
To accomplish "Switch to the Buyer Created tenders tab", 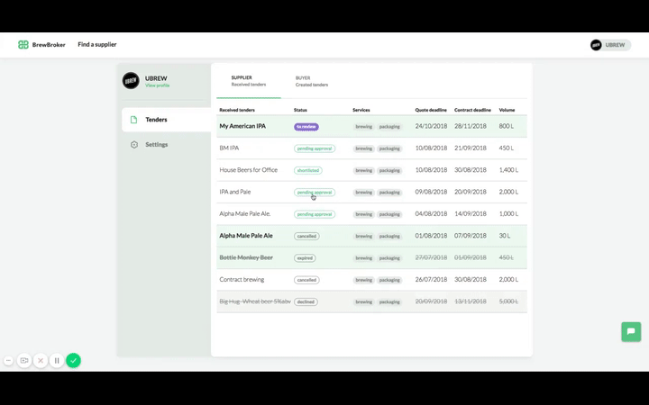I will (x=311, y=81).
